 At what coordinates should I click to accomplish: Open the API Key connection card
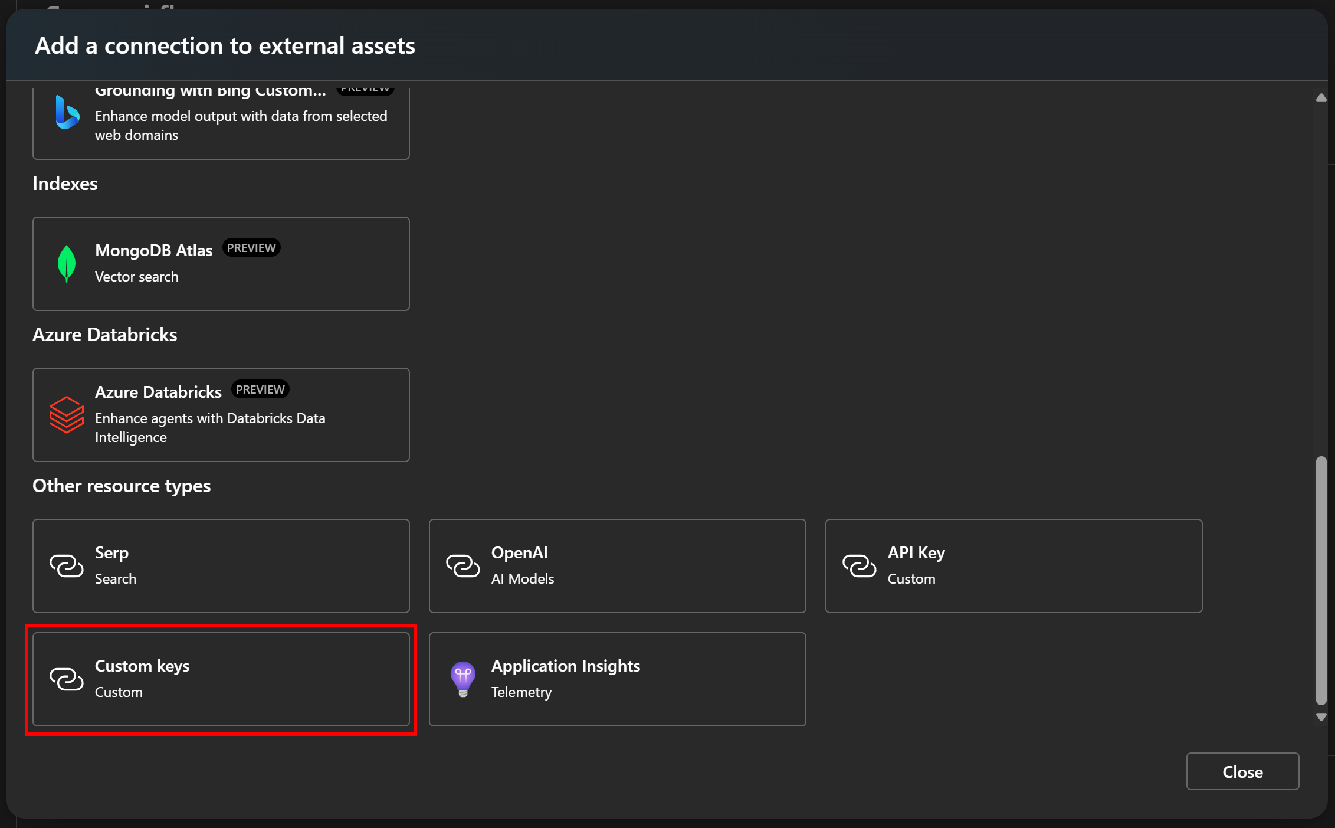pos(1013,565)
